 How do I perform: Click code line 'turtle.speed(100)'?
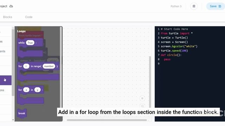[174, 51]
